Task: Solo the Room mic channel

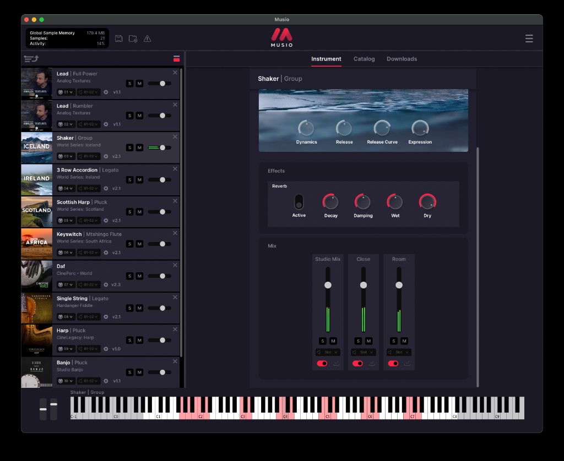Action: pyautogui.click(x=394, y=341)
